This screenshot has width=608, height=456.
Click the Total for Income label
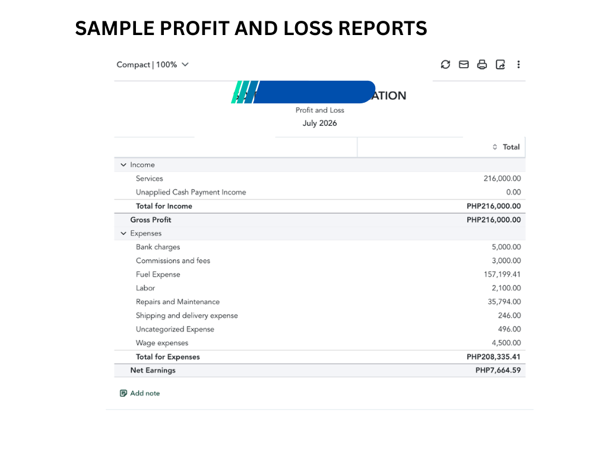(164, 206)
